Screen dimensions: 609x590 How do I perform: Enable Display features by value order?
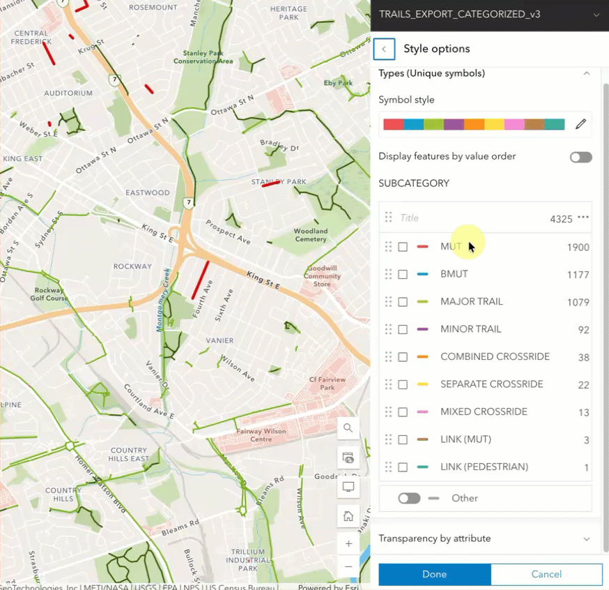tap(580, 157)
